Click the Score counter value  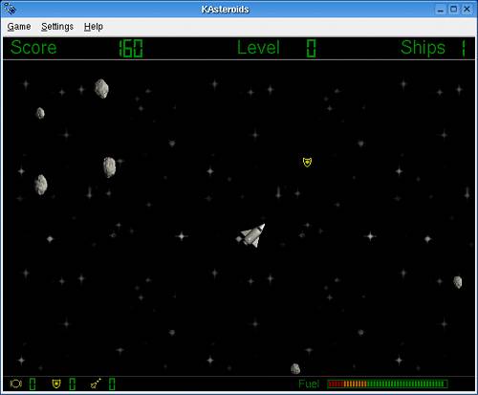[131, 49]
